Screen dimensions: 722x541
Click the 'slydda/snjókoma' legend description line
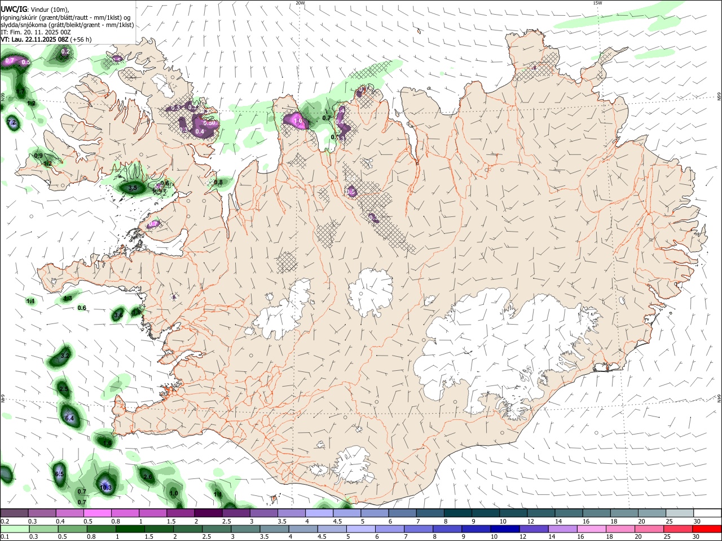coord(67,25)
